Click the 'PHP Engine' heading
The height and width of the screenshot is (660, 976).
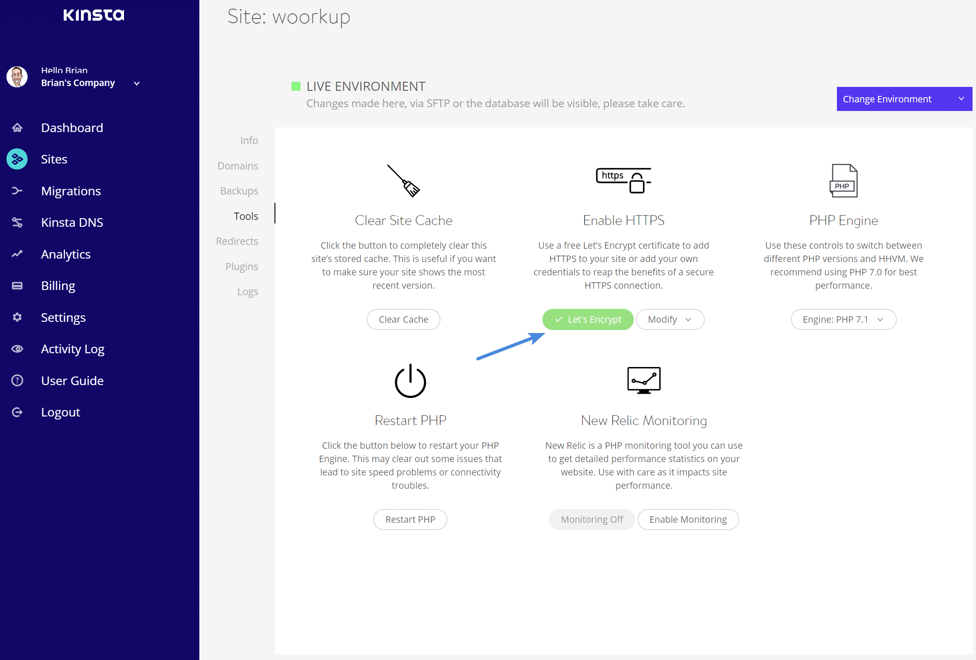pyautogui.click(x=843, y=220)
